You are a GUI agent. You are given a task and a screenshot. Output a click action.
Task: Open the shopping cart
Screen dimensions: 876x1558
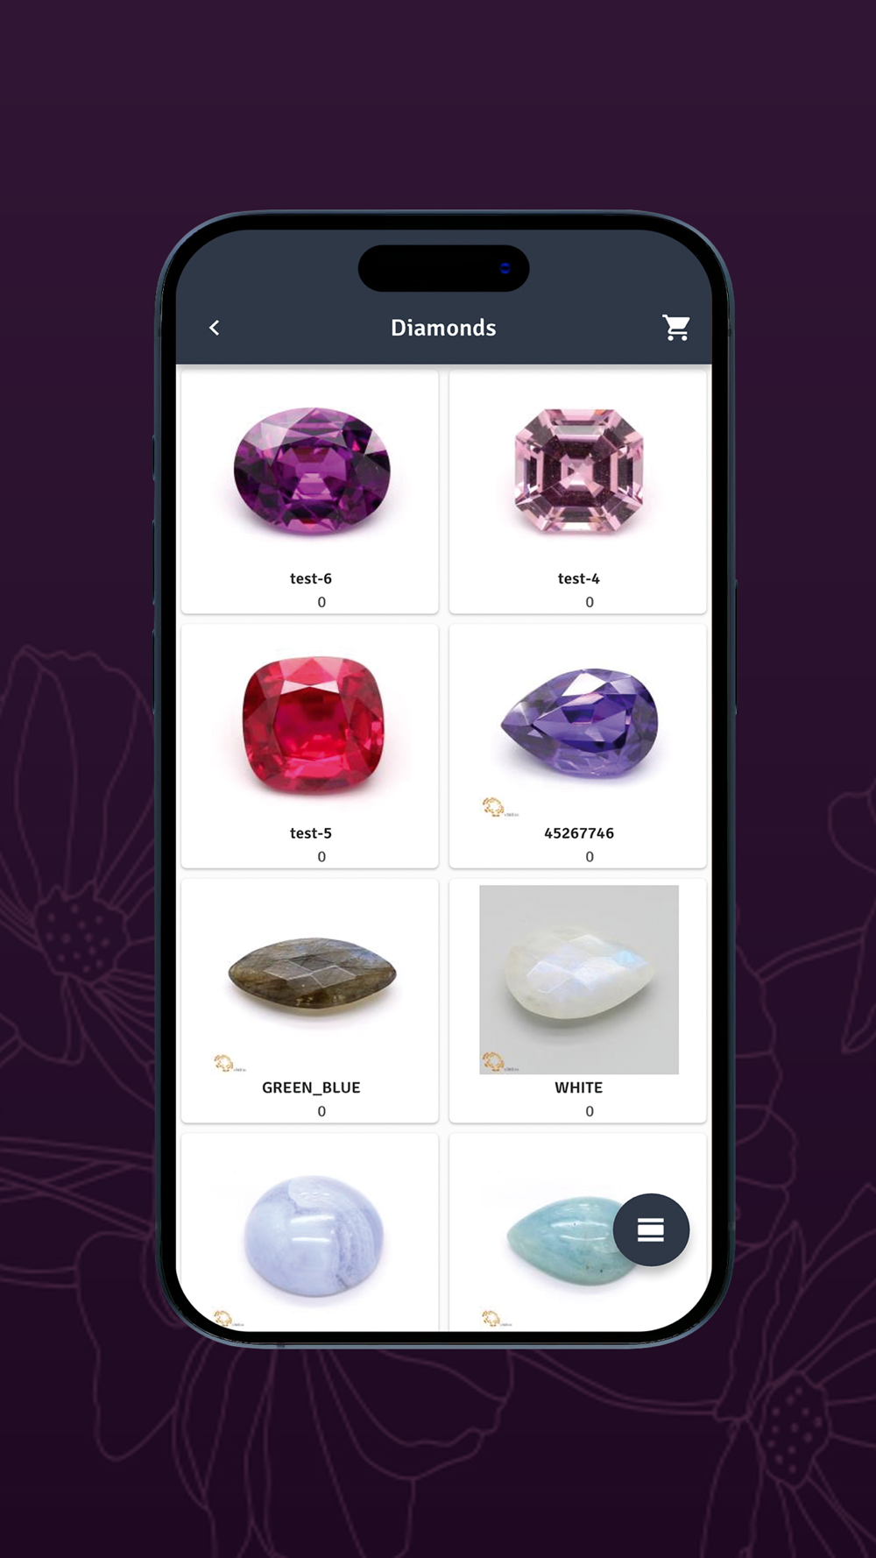[676, 328]
